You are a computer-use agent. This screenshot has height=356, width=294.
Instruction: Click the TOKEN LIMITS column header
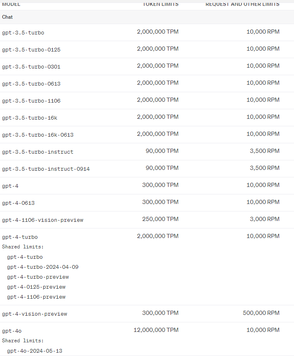pyautogui.click(x=161, y=4)
